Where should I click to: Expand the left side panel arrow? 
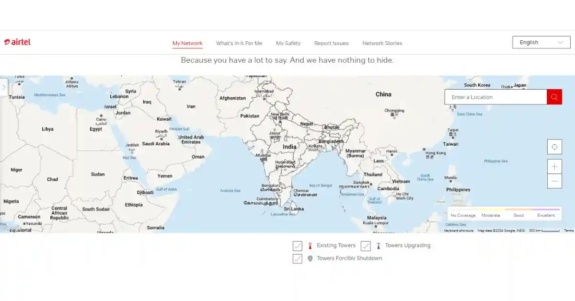(3, 87)
